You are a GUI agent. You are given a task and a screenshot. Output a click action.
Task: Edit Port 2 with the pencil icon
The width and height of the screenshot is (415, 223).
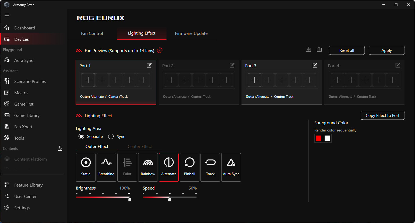(232, 65)
